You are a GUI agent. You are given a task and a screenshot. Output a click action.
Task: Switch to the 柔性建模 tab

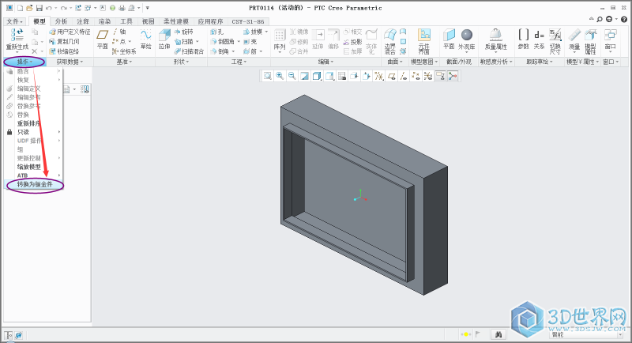pos(175,21)
